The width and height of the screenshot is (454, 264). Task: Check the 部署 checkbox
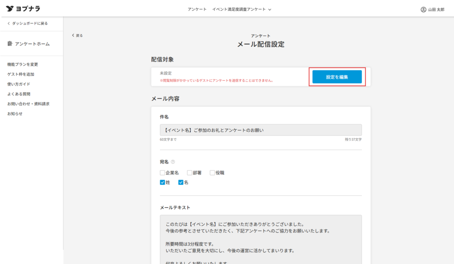(x=189, y=173)
